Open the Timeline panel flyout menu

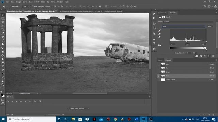coord(149,97)
